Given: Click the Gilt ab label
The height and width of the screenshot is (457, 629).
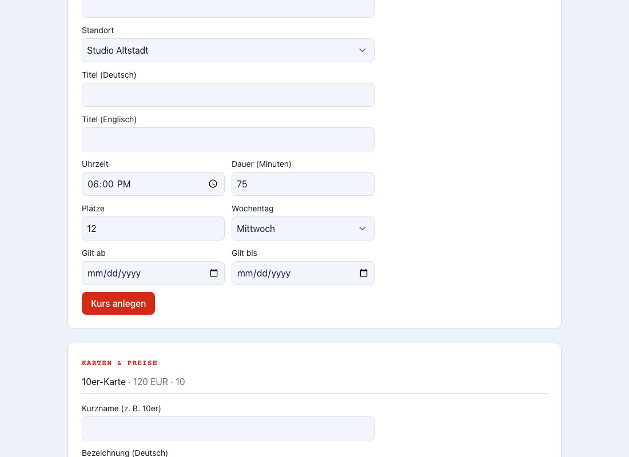Looking at the screenshot, I should [93, 253].
